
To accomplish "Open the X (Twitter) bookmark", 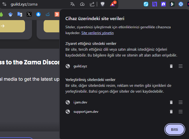I will [29, 14].
